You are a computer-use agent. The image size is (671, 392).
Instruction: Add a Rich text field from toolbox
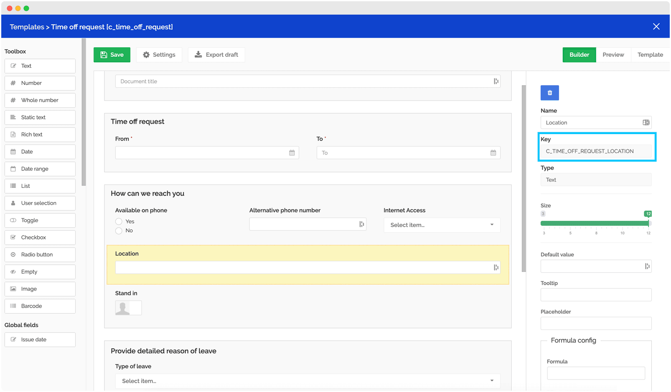coord(40,134)
